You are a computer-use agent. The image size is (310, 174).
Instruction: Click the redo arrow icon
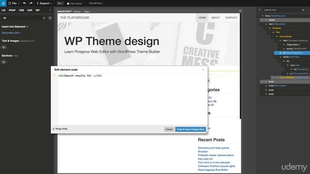(x=31, y=3)
